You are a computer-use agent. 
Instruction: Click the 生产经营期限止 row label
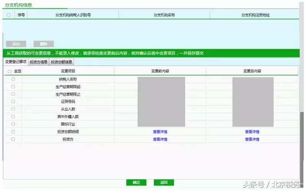[x=68, y=94]
